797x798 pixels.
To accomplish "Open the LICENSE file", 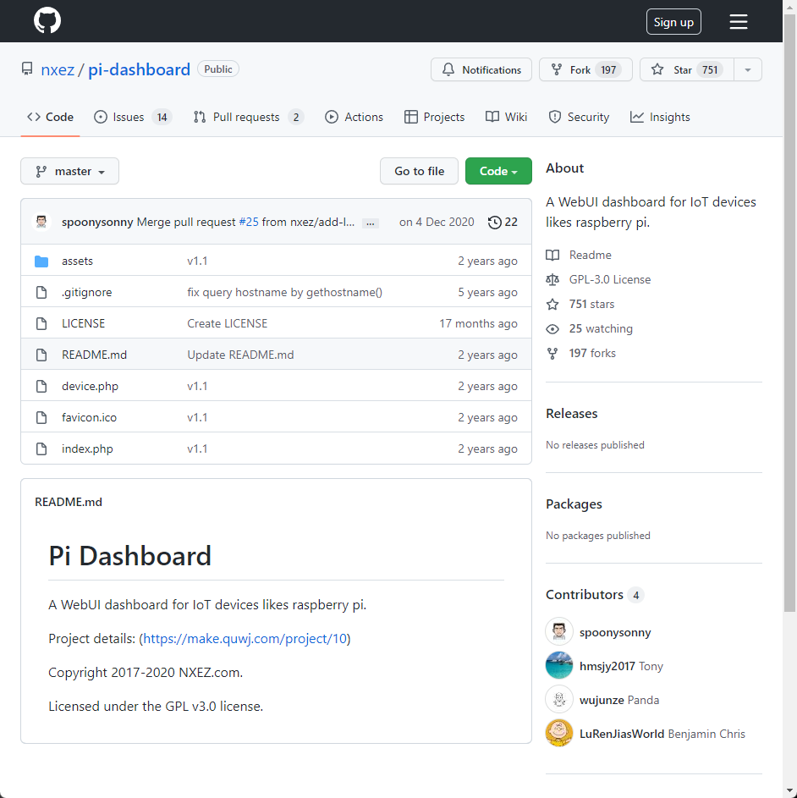I will point(84,323).
